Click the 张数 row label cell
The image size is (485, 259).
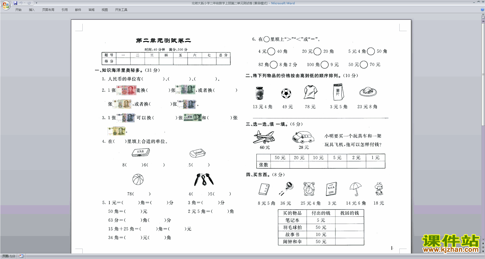[263, 165]
